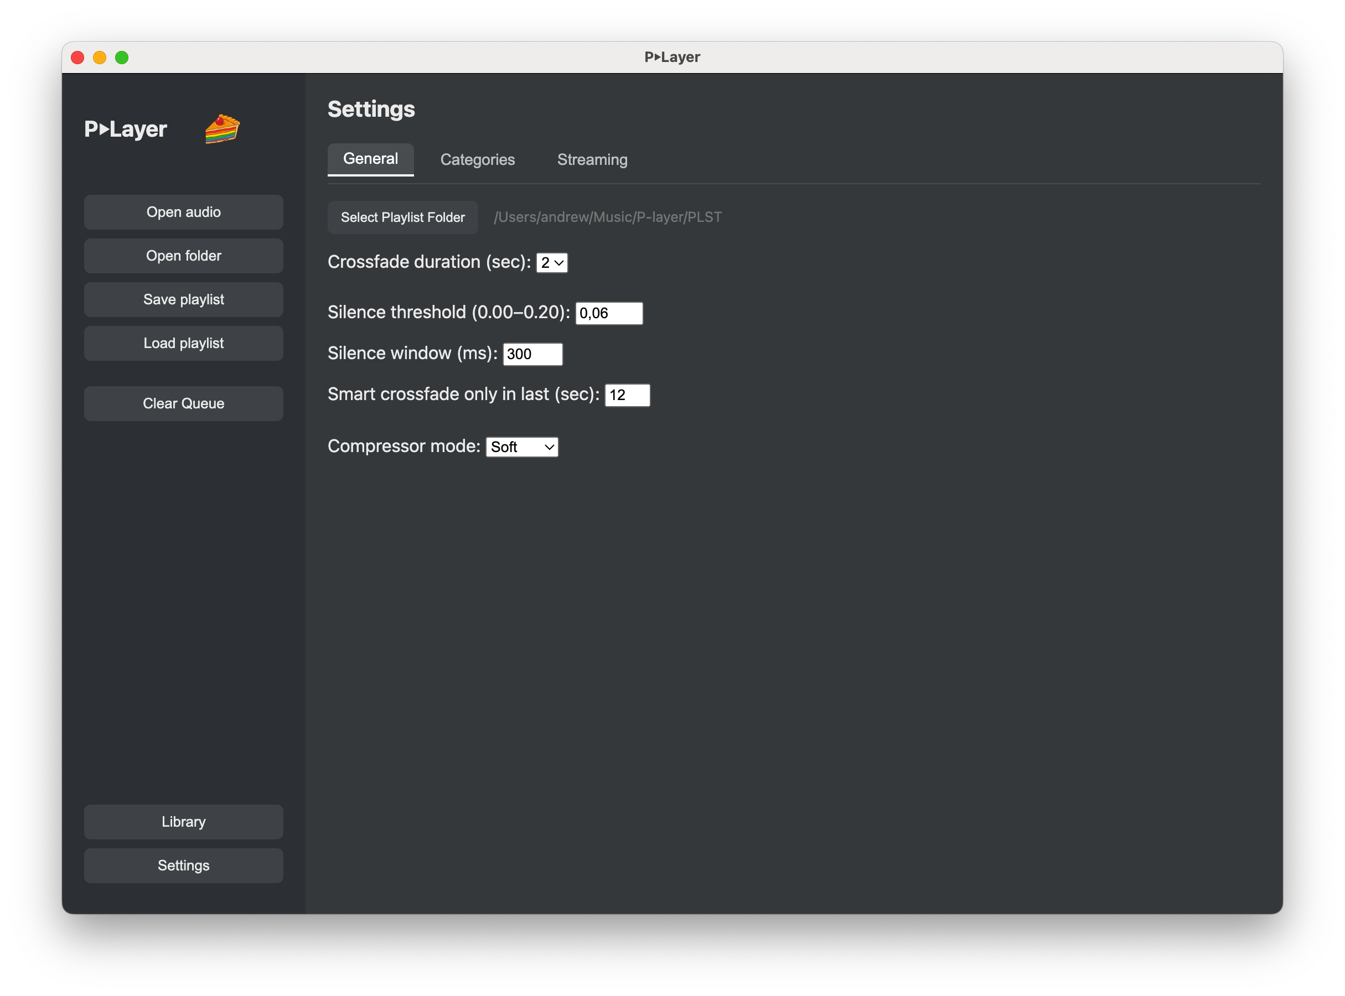Load a playlist from the sidebar
1345x996 pixels.
(x=183, y=343)
